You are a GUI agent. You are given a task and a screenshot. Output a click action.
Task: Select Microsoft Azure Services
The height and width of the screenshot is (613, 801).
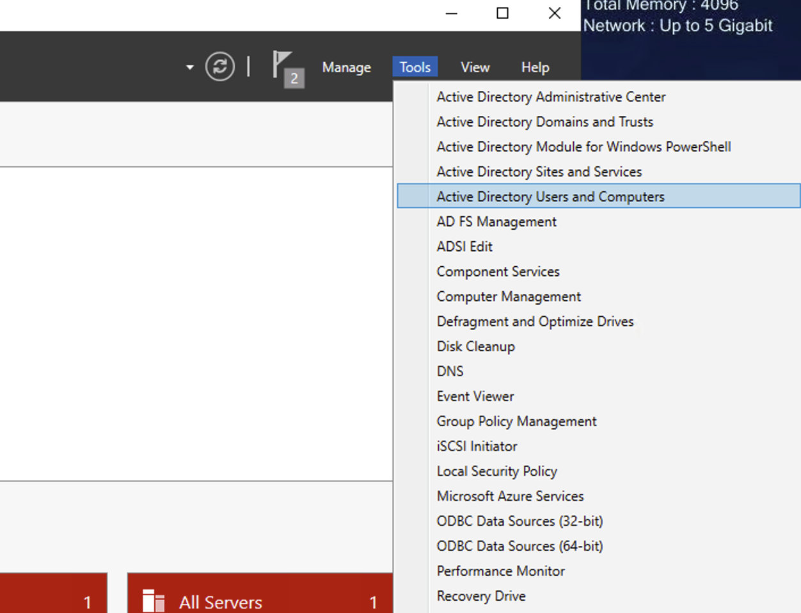(x=599, y=496)
